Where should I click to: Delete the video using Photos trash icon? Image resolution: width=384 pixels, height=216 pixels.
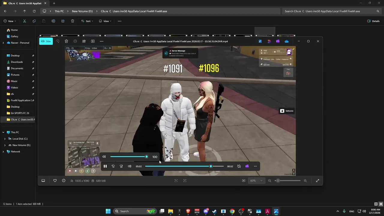point(66,41)
